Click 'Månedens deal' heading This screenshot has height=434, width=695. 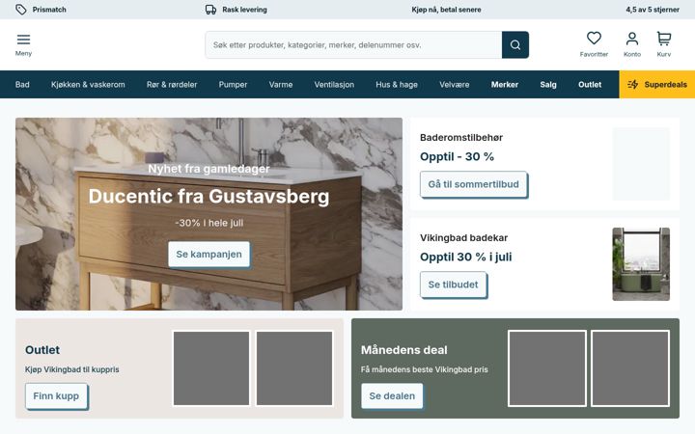(x=403, y=350)
